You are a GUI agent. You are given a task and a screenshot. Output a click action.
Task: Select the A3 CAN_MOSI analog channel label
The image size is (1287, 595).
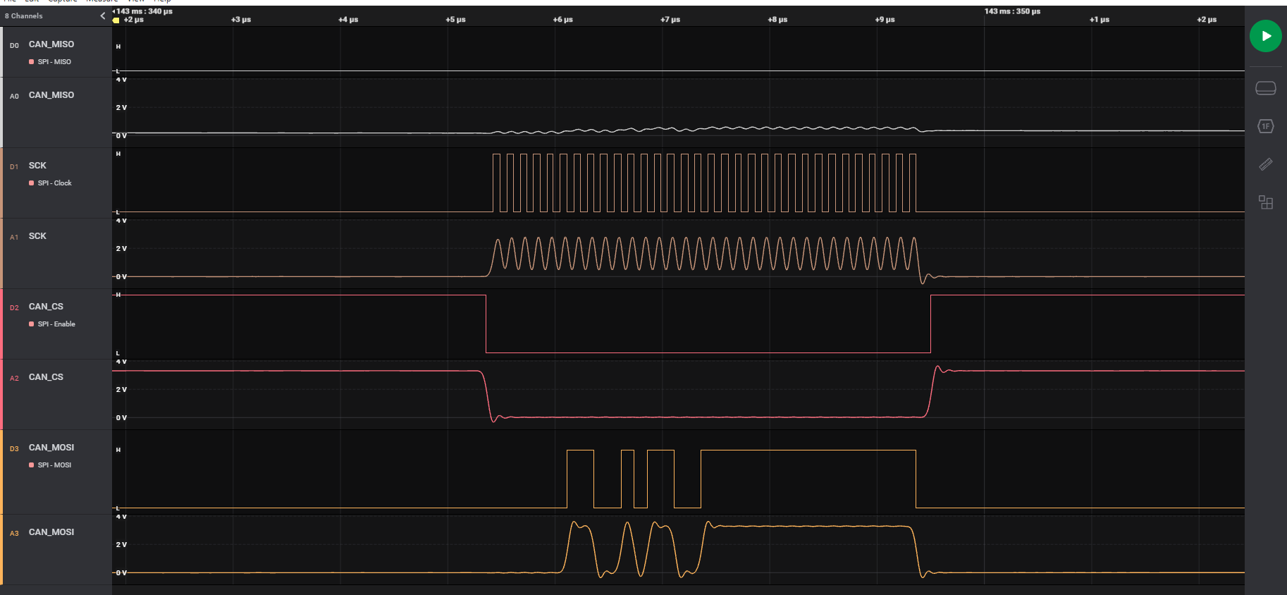(x=51, y=532)
